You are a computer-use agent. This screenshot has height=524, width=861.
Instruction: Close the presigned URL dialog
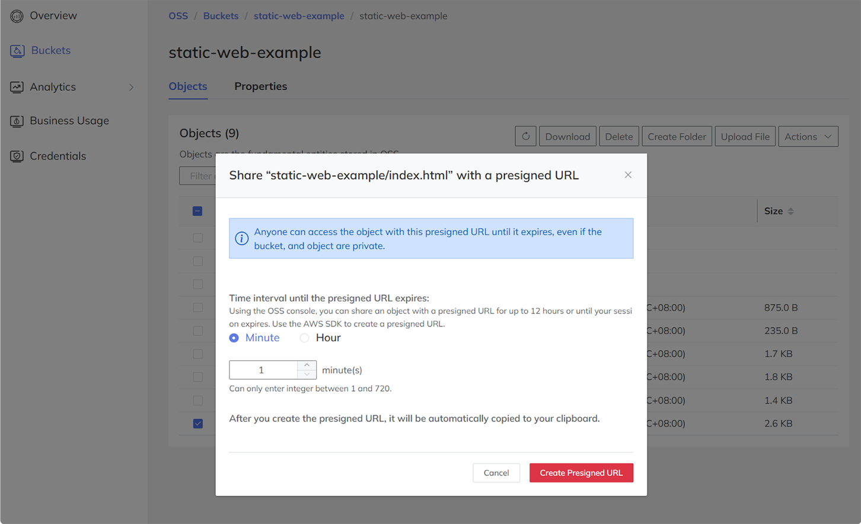point(628,175)
